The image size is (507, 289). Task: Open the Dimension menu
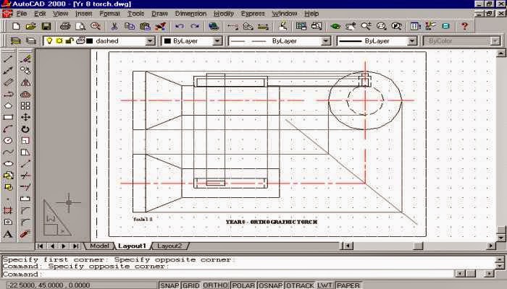[190, 14]
